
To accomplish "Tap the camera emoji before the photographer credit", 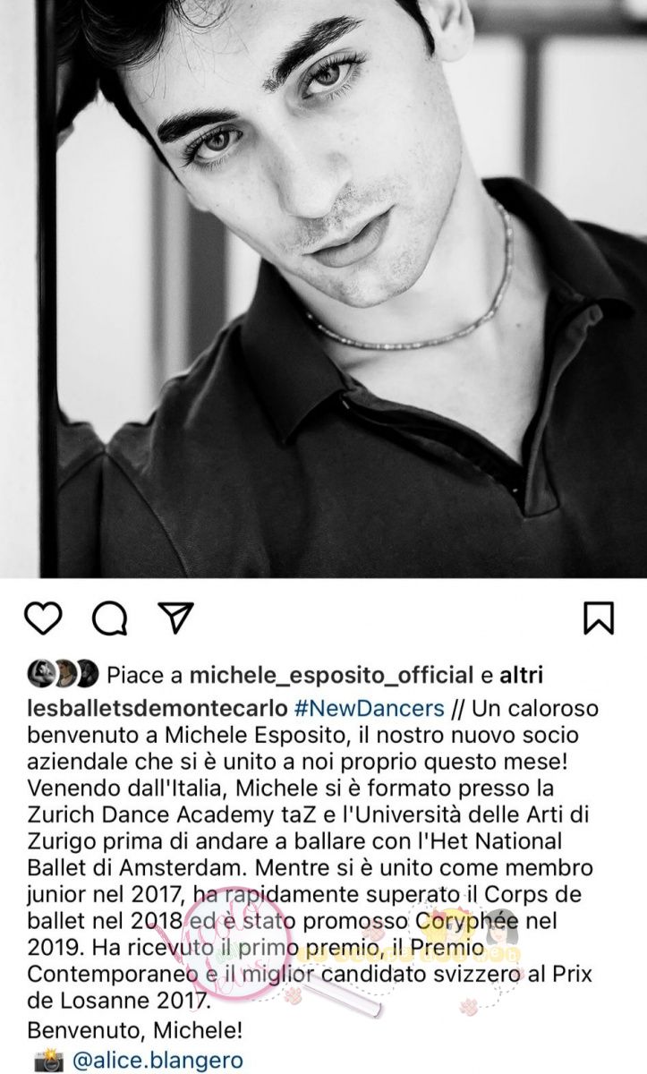I will click(48, 1061).
